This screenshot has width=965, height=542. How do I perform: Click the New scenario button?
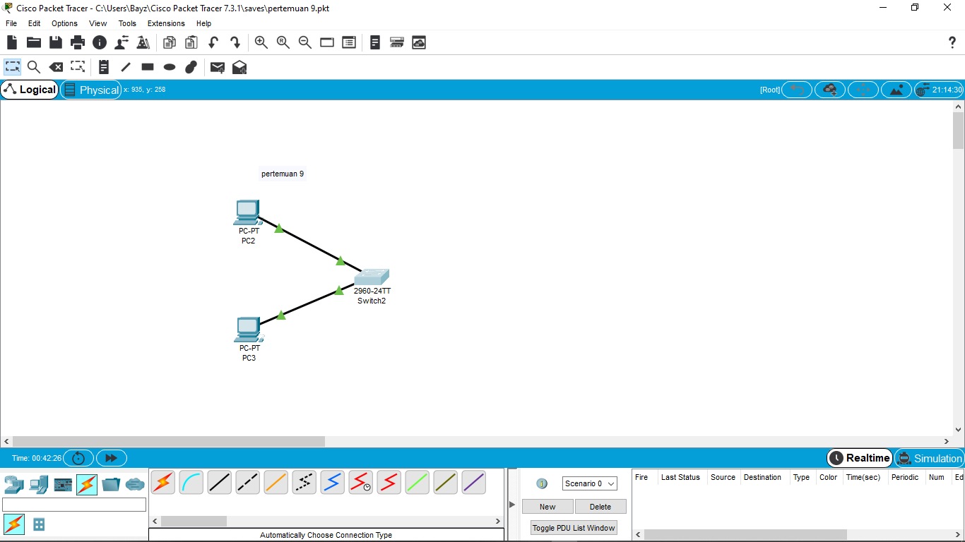[547, 507]
